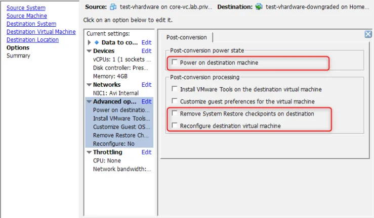
Task: Toggle Remove System Restore checkpoints checkbox
Action: point(175,113)
